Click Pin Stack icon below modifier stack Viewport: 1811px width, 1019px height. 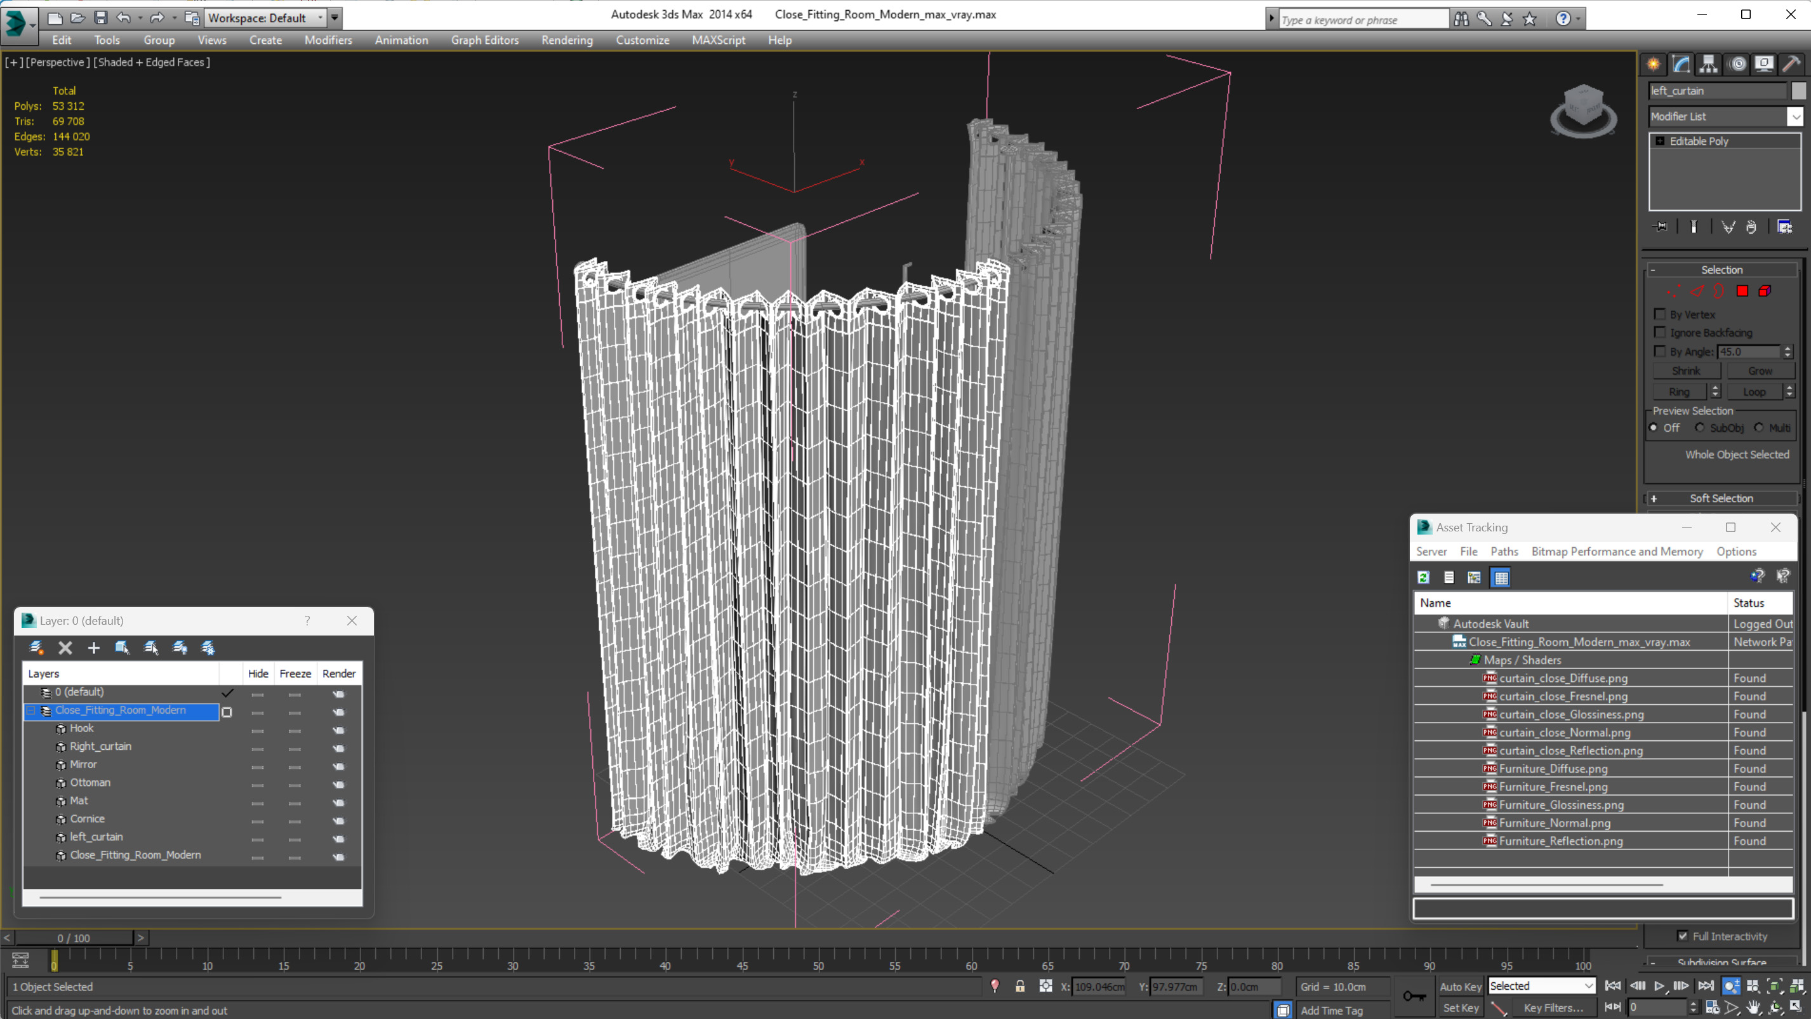(x=1661, y=227)
